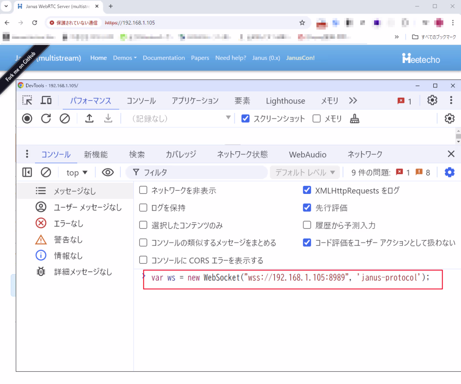Click the Need help? link
The height and width of the screenshot is (384, 461).
click(231, 58)
